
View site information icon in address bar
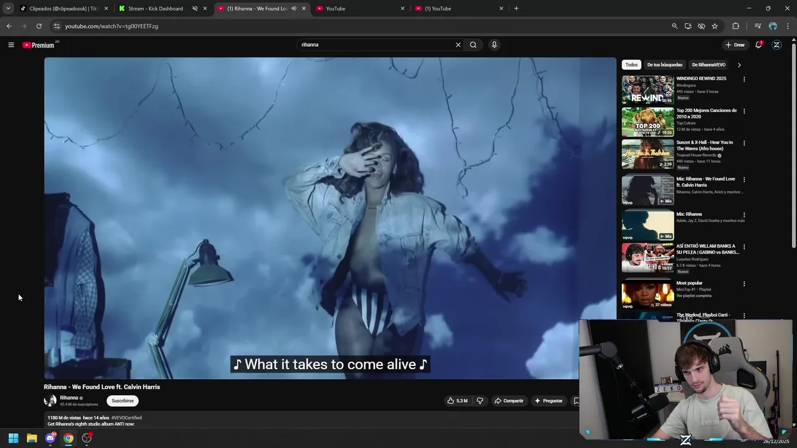click(x=57, y=26)
